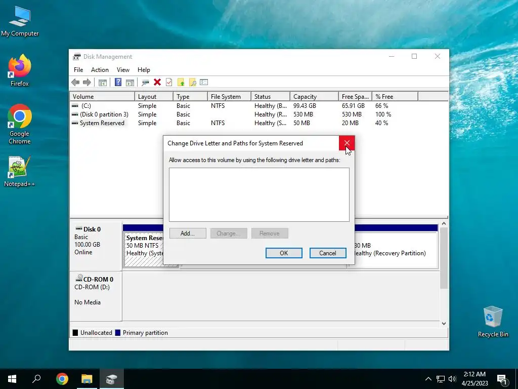518x389 pixels.
Task: Toggle Show/Hide Action Pane toolbar icon
Action: pos(130,83)
